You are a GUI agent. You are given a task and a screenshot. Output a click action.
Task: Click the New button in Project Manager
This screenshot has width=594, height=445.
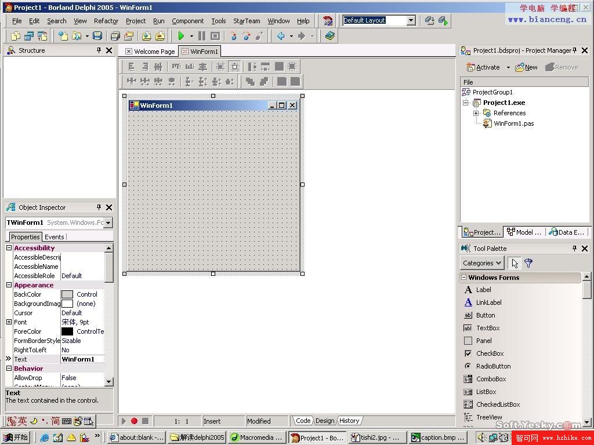pos(526,67)
